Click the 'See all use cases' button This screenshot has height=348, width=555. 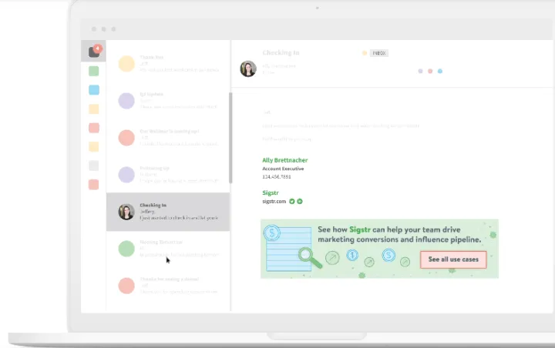coord(453,259)
